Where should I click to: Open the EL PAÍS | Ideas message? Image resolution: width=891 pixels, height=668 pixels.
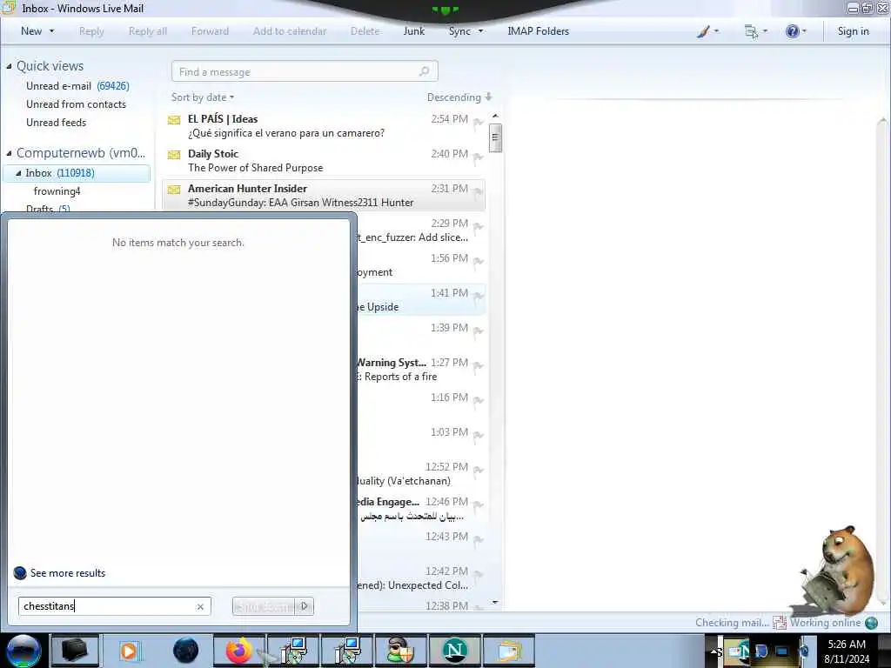point(324,126)
